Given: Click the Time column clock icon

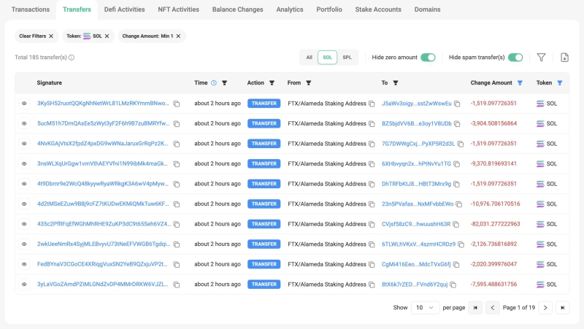Looking at the screenshot, I should coord(214,83).
